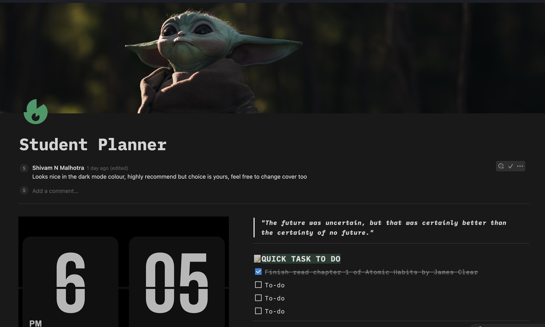
Task: Click into the Add a comment field
Action: tap(55, 191)
